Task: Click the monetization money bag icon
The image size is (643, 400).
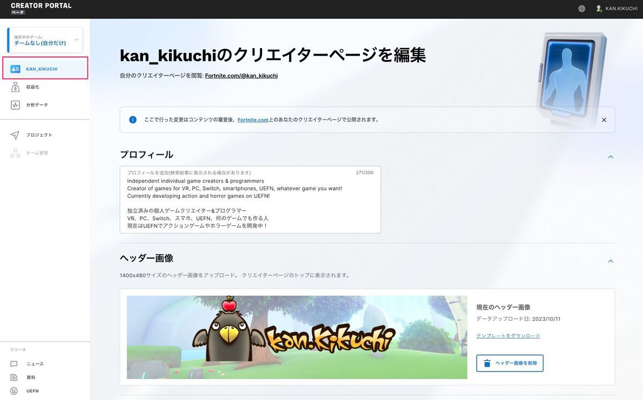Action: (x=15, y=87)
